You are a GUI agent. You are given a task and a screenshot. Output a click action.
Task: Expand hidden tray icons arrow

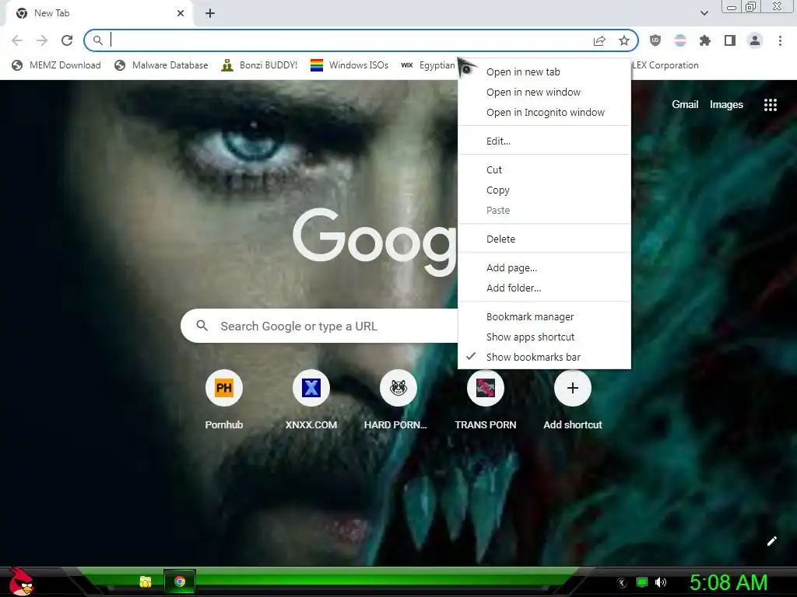tap(621, 583)
